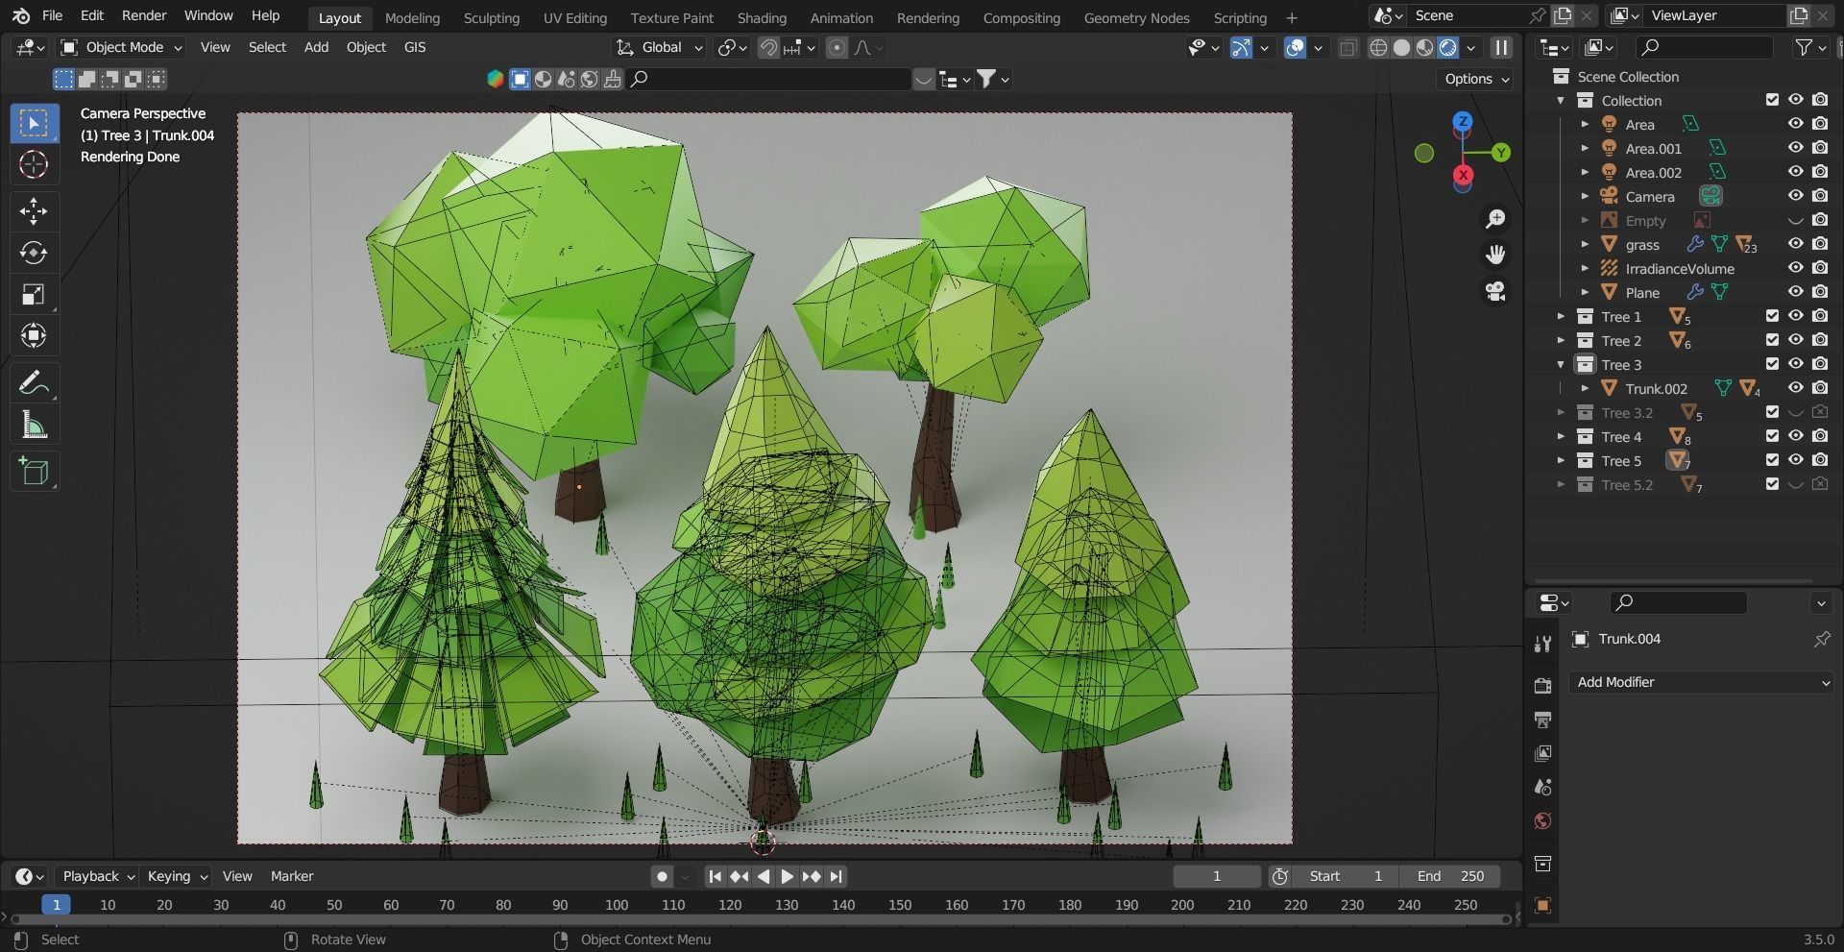Open the Add Modifier dropdown
This screenshot has height=952, width=1844.
pyautogui.click(x=1702, y=682)
